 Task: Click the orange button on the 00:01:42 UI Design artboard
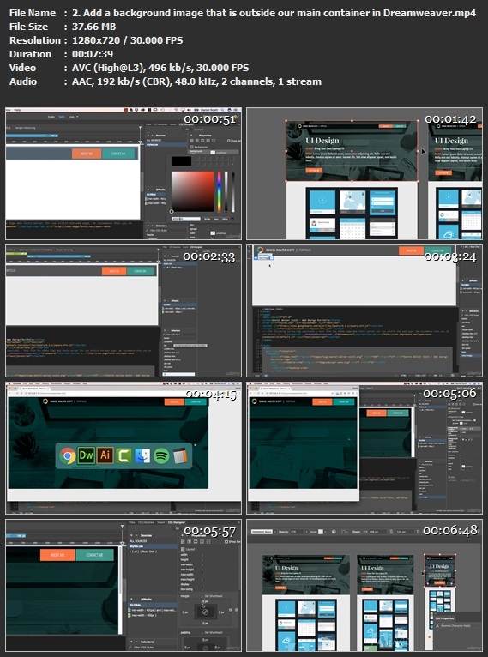pos(314,171)
